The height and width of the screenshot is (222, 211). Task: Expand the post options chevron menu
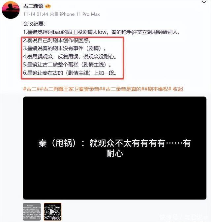tap(204, 2)
